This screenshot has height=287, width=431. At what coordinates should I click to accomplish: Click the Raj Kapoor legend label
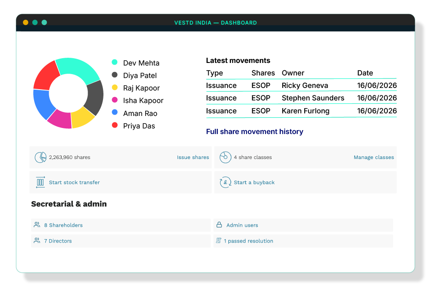click(141, 88)
